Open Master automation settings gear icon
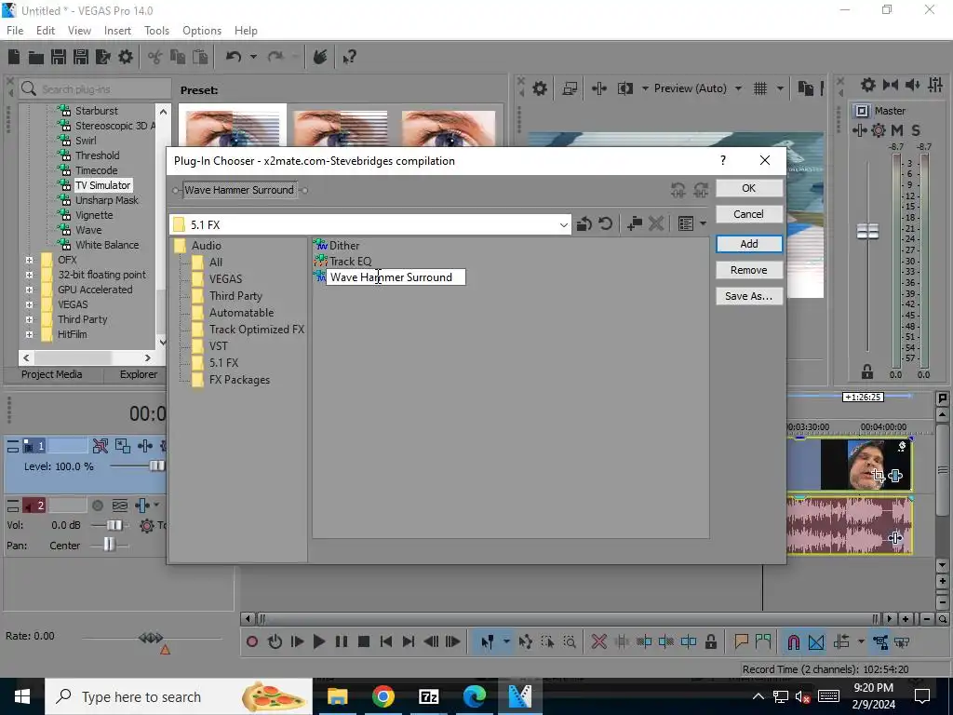This screenshot has width=953, height=715. tap(879, 130)
